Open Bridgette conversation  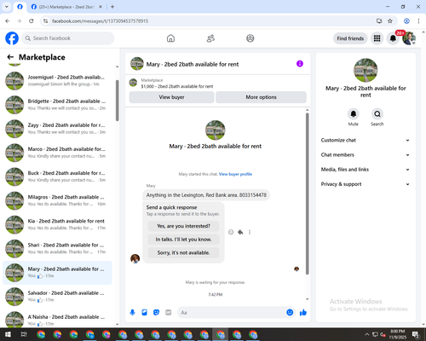pos(57,105)
